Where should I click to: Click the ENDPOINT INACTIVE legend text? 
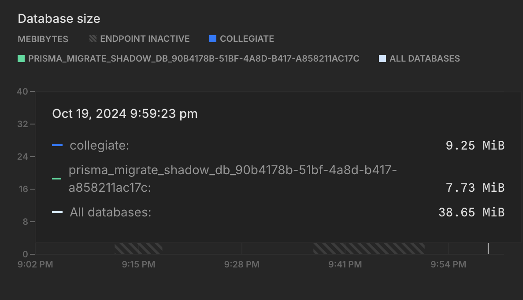point(145,39)
